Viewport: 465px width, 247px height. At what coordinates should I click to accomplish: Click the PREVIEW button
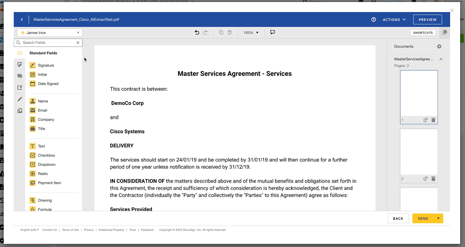pos(427,19)
